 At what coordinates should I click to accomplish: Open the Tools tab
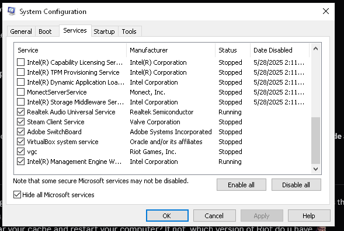pos(129,32)
